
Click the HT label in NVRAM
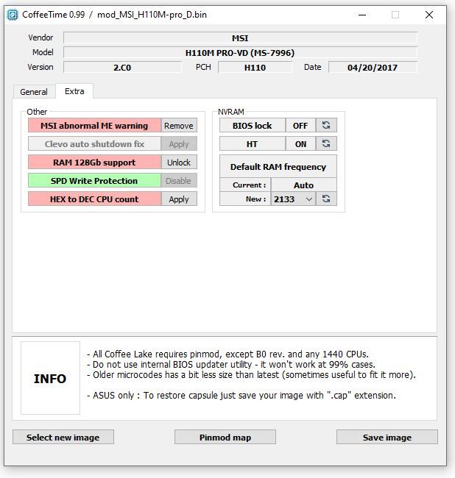253,143
